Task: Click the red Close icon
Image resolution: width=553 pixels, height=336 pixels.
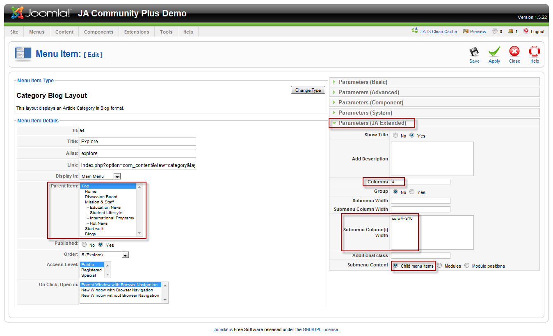Action: 514,52
